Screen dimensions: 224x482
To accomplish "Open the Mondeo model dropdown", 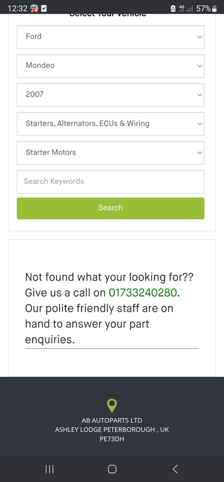I will pos(110,66).
